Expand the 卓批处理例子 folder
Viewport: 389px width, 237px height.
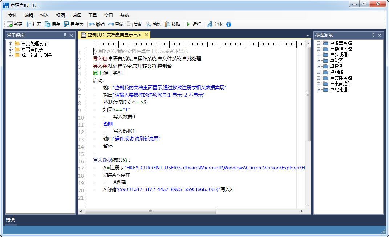coord(10,44)
